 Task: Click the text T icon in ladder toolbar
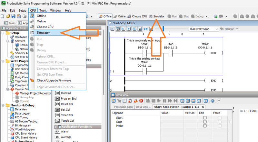tap(129, 29)
